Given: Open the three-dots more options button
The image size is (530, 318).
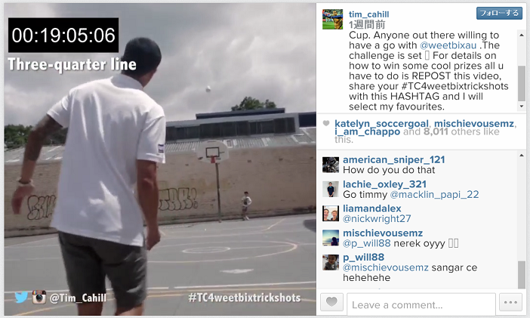Looking at the screenshot, I should [510, 302].
